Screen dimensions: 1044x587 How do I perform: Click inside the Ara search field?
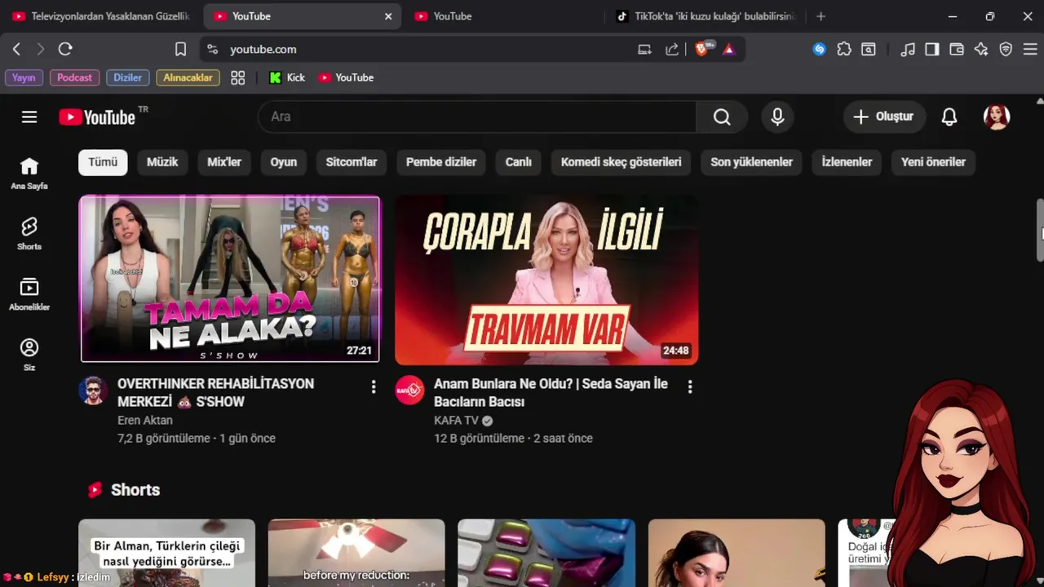tap(477, 117)
